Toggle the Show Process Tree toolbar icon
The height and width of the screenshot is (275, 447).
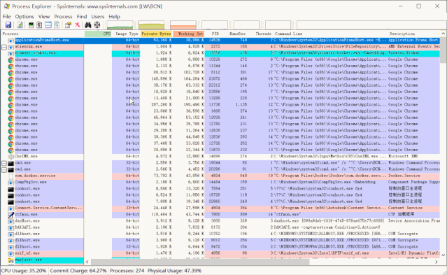39,24
